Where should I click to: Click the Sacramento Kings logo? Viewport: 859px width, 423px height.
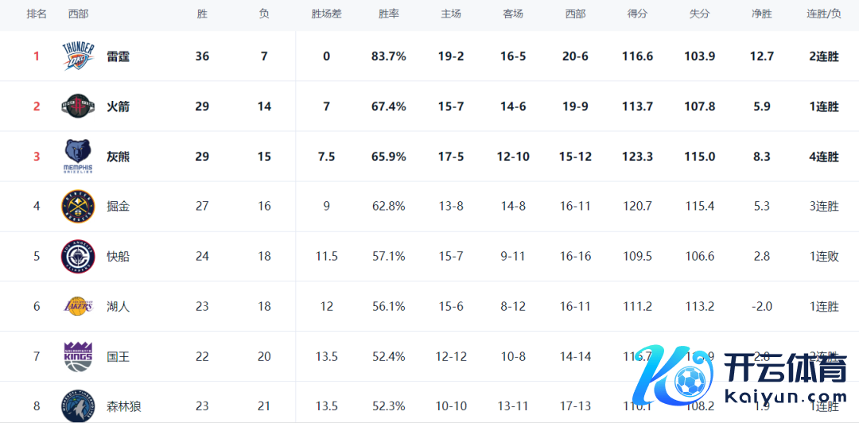[78, 357]
